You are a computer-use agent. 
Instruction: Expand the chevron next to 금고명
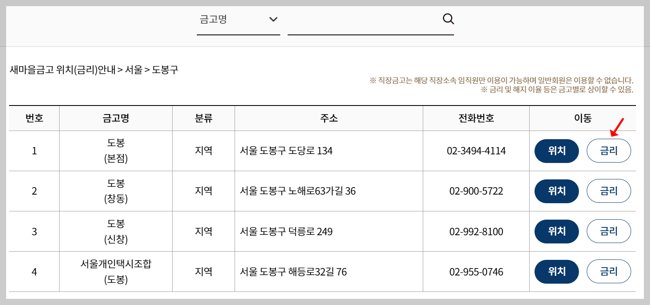[x=273, y=19]
